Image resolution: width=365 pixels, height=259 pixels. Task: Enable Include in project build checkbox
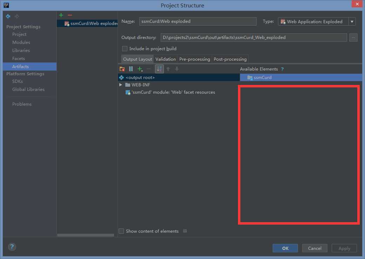coord(125,49)
